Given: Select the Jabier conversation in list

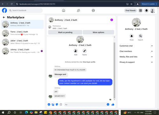Looking at the screenshot, I should (x=22, y=42).
